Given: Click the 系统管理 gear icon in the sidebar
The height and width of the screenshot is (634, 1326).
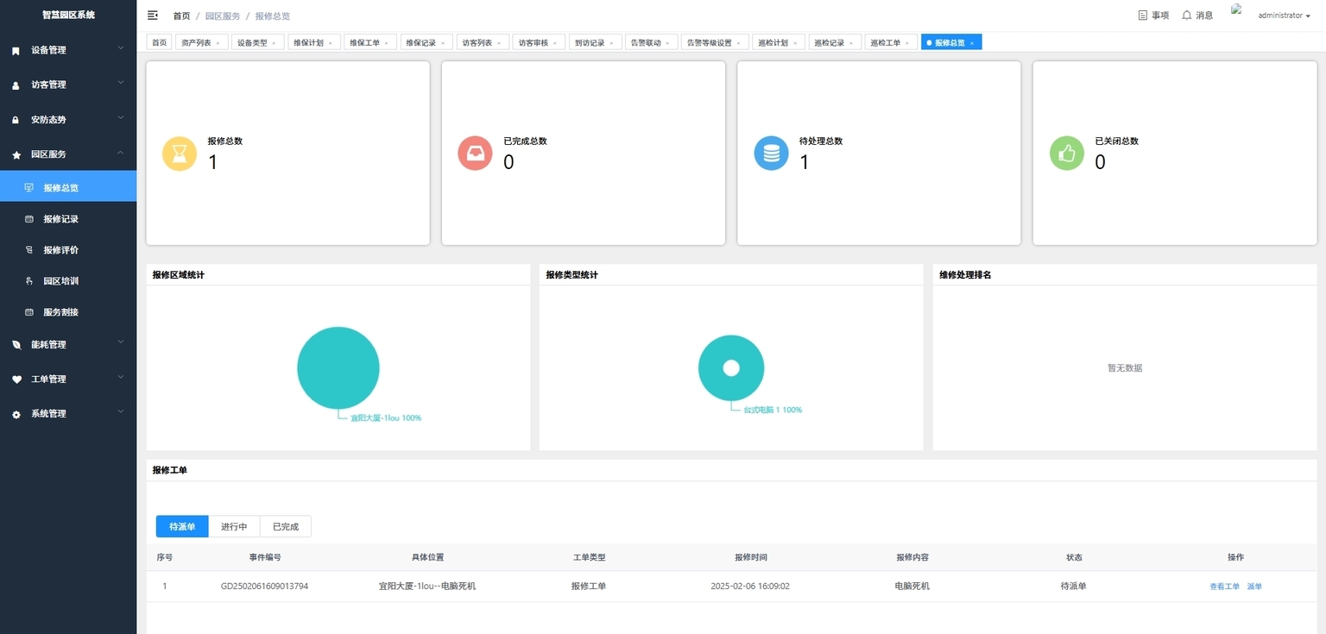Looking at the screenshot, I should tap(16, 414).
